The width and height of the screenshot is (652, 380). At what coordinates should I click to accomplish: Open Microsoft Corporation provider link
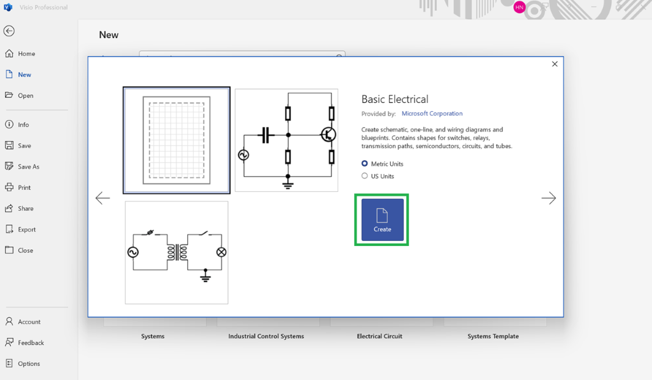[432, 113]
